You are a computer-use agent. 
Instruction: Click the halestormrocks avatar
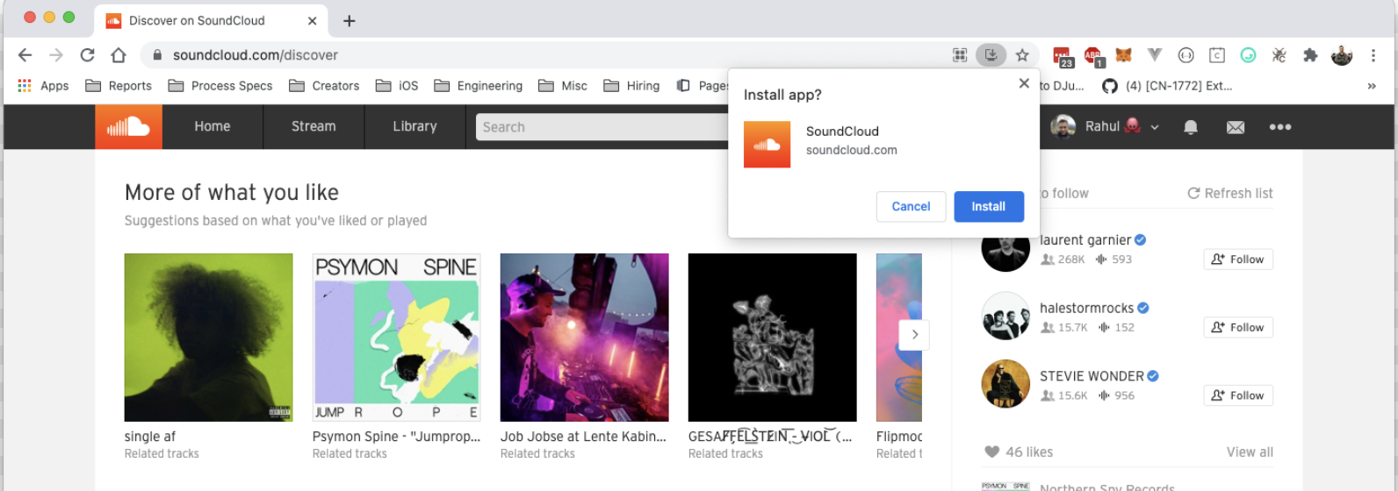tap(1005, 316)
